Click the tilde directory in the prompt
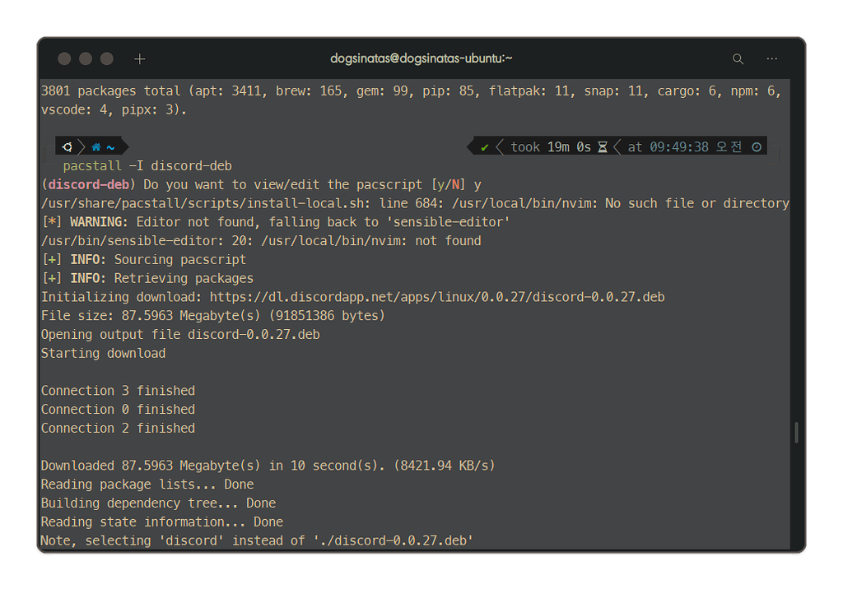 click(x=110, y=147)
